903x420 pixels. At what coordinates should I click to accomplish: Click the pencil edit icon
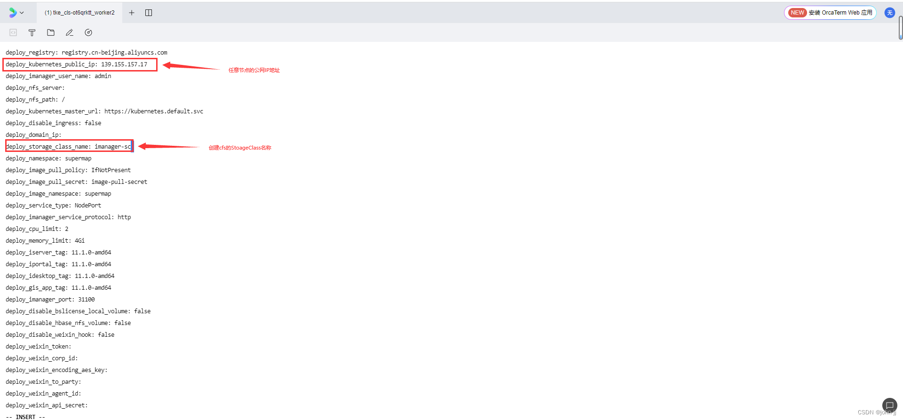(x=70, y=32)
